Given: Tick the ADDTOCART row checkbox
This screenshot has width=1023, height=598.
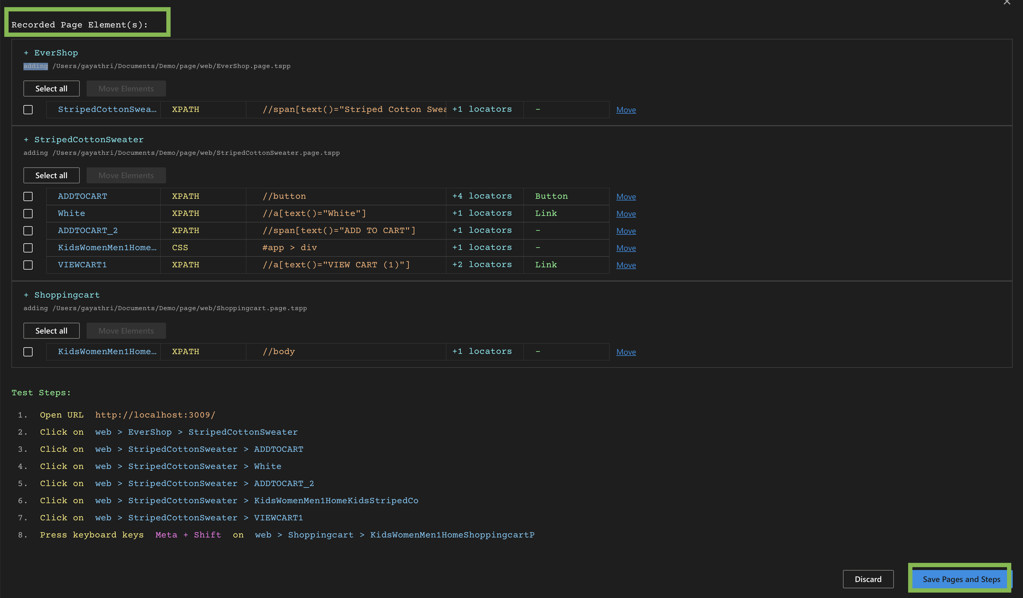Looking at the screenshot, I should pyautogui.click(x=28, y=196).
